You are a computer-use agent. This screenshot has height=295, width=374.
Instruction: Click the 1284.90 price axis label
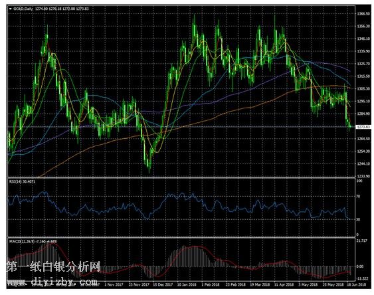(x=363, y=114)
